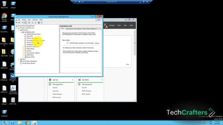Click the Change link for baseline controller
Screen dimensions: 223x125
click(x=97, y=43)
